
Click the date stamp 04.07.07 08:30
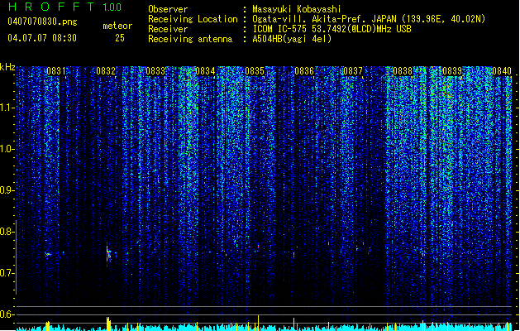coord(42,38)
